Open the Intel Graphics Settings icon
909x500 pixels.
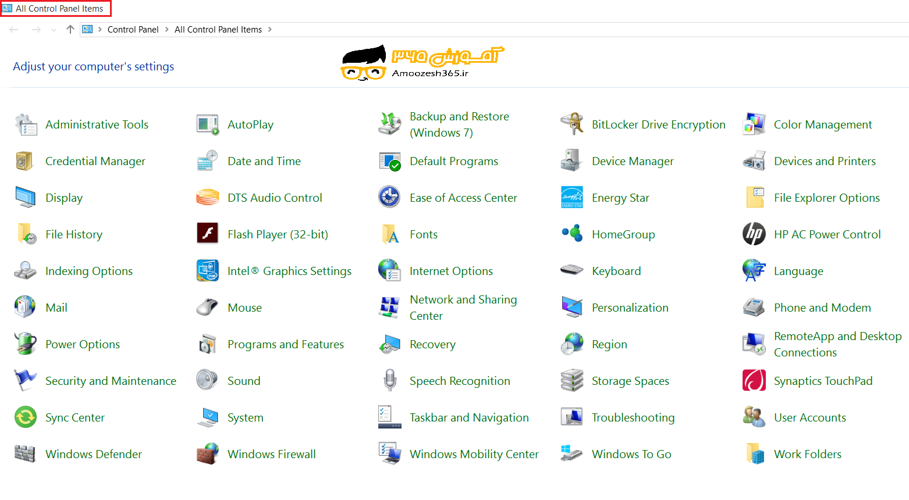point(208,271)
